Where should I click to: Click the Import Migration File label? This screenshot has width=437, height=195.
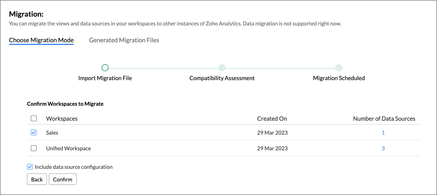pos(105,78)
